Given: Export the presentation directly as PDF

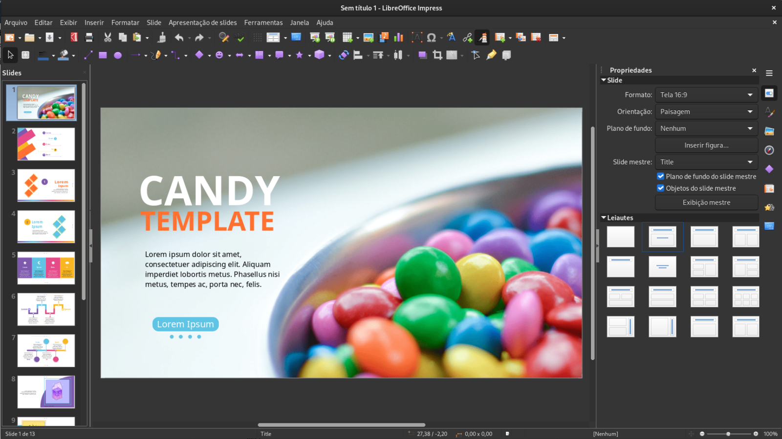Looking at the screenshot, I should [x=74, y=37].
